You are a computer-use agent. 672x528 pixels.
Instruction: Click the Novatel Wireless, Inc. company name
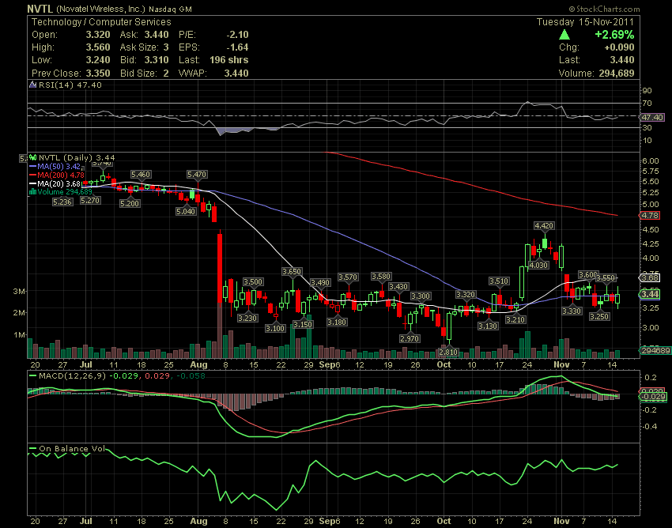tap(100, 9)
